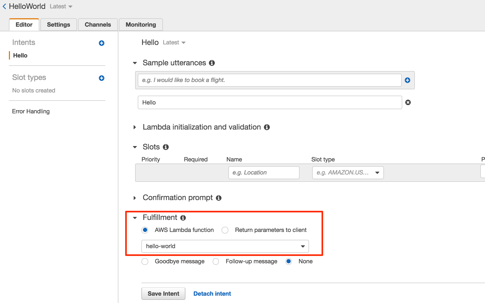Click the Hello utterance text field
Viewport: 485px width, 303px height.
pos(270,102)
